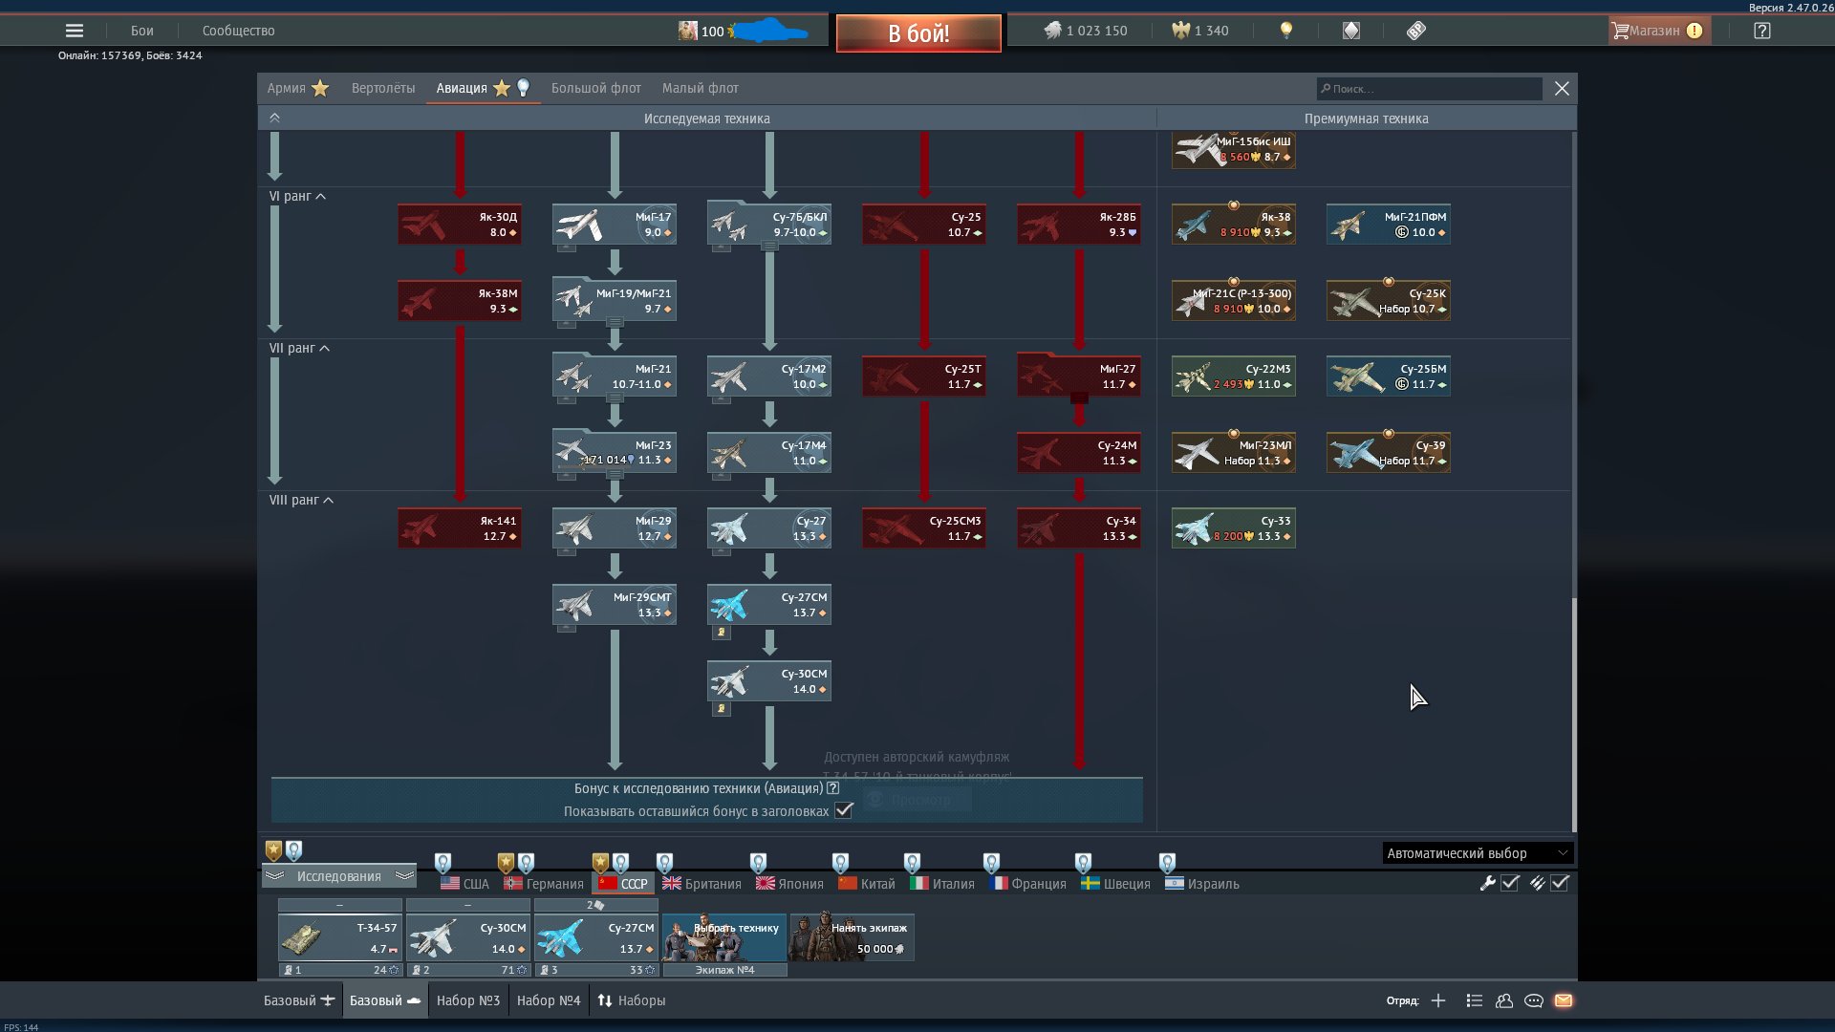Select the Су-25Т locked aircraft
Viewport: 1835px width, 1032px height.
[x=924, y=376]
